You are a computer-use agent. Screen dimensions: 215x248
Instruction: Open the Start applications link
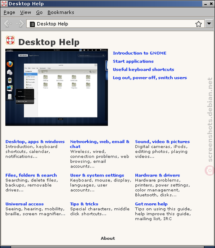tap(133, 61)
